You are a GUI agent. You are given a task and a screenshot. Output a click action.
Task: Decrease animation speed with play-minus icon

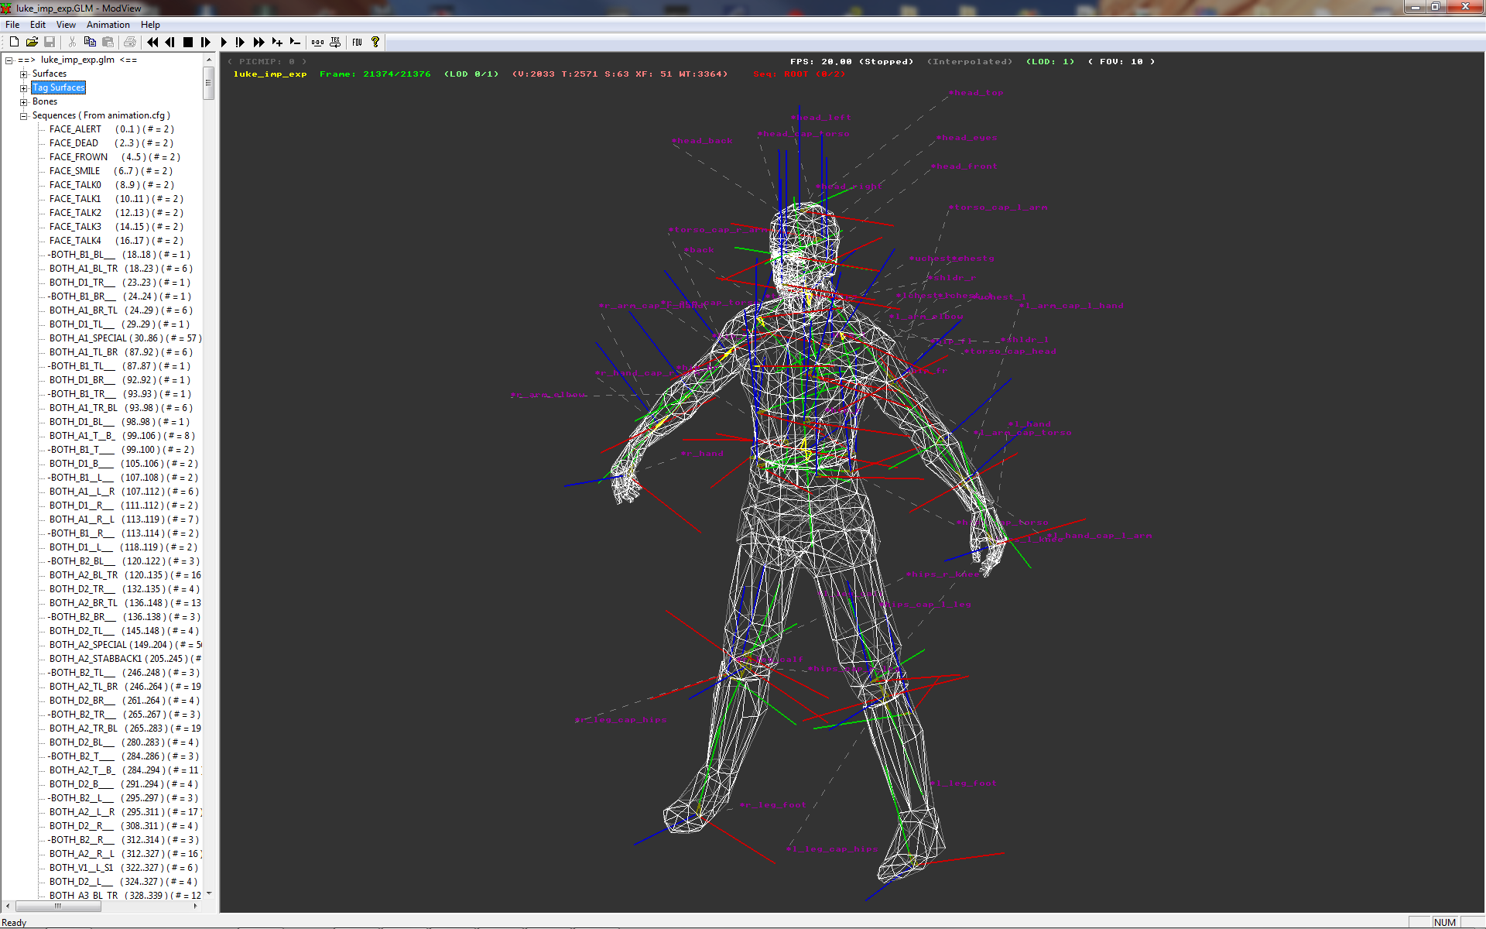point(295,42)
